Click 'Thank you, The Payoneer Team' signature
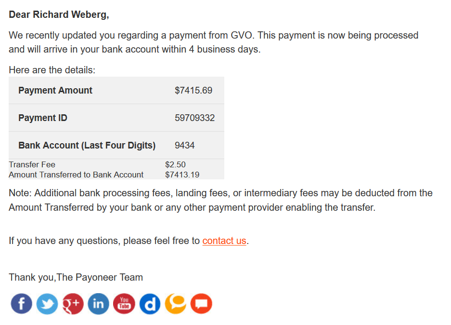This screenshot has height=325, width=451. tap(76, 277)
